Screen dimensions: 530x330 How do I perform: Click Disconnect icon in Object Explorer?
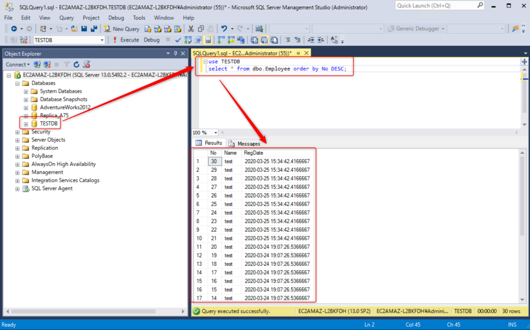coord(47,64)
